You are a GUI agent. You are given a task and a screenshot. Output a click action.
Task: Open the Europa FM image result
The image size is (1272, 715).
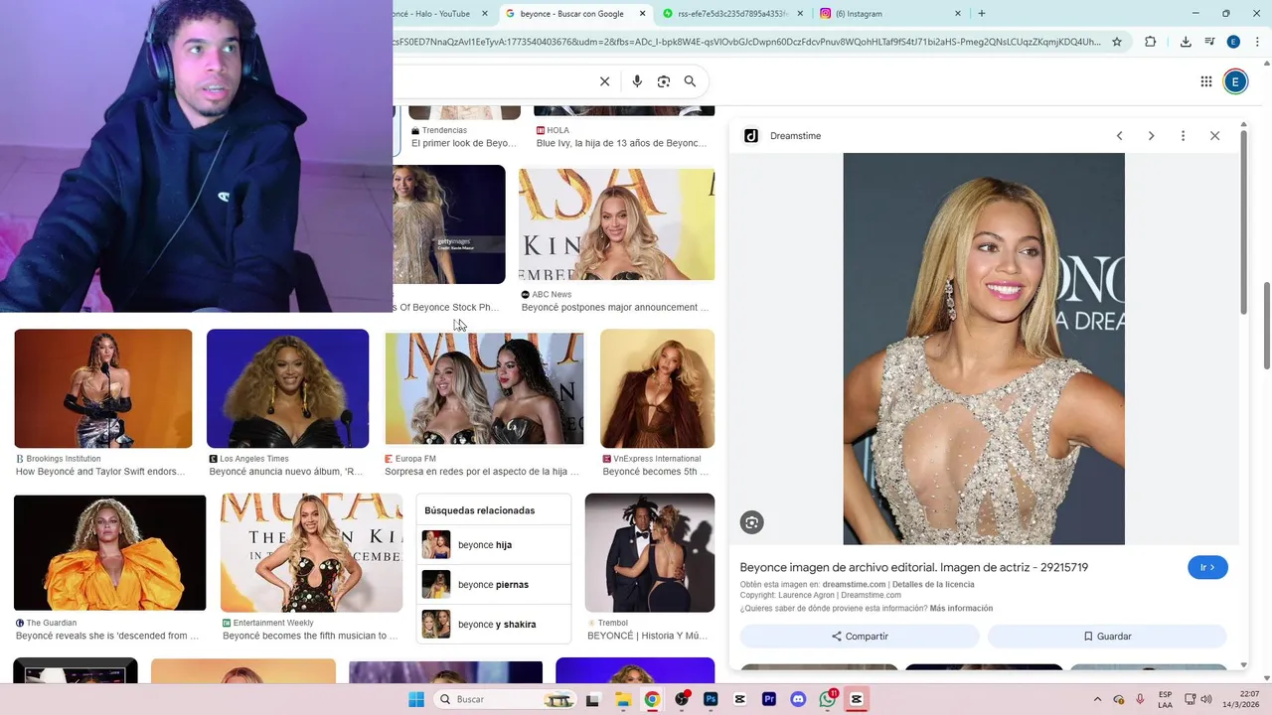484,388
